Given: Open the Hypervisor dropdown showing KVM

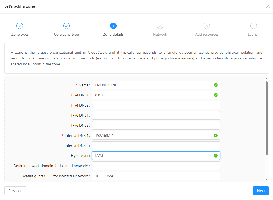Looking at the screenshot, I should pyautogui.click(x=151, y=156).
